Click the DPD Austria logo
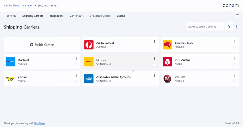The height and width of the screenshot is (127, 243). point(167,62)
